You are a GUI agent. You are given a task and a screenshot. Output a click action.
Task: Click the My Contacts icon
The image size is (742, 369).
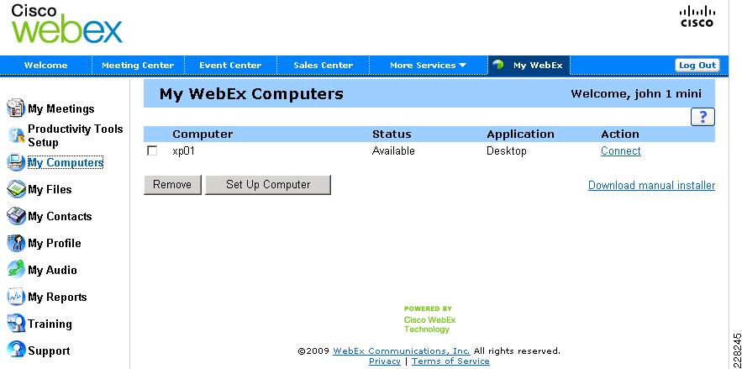(16, 216)
